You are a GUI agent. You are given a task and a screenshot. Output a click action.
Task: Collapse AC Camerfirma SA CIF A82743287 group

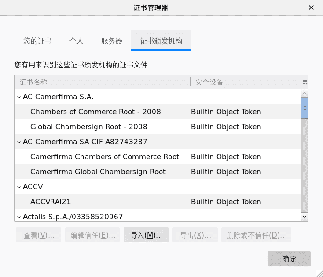click(x=19, y=142)
